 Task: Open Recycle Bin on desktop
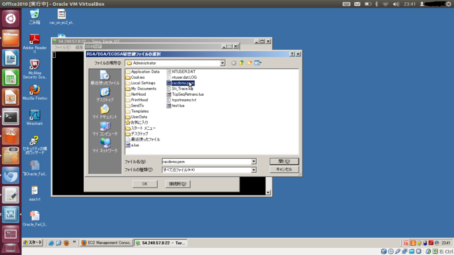coord(35,16)
